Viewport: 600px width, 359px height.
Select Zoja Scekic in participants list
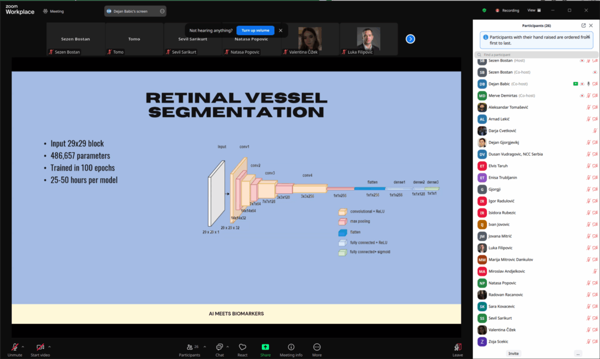(x=537, y=342)
